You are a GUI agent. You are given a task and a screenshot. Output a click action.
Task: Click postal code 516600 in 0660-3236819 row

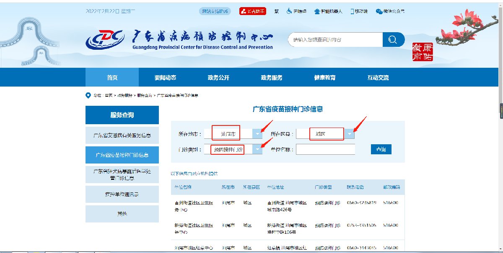[x=390, y=203]
